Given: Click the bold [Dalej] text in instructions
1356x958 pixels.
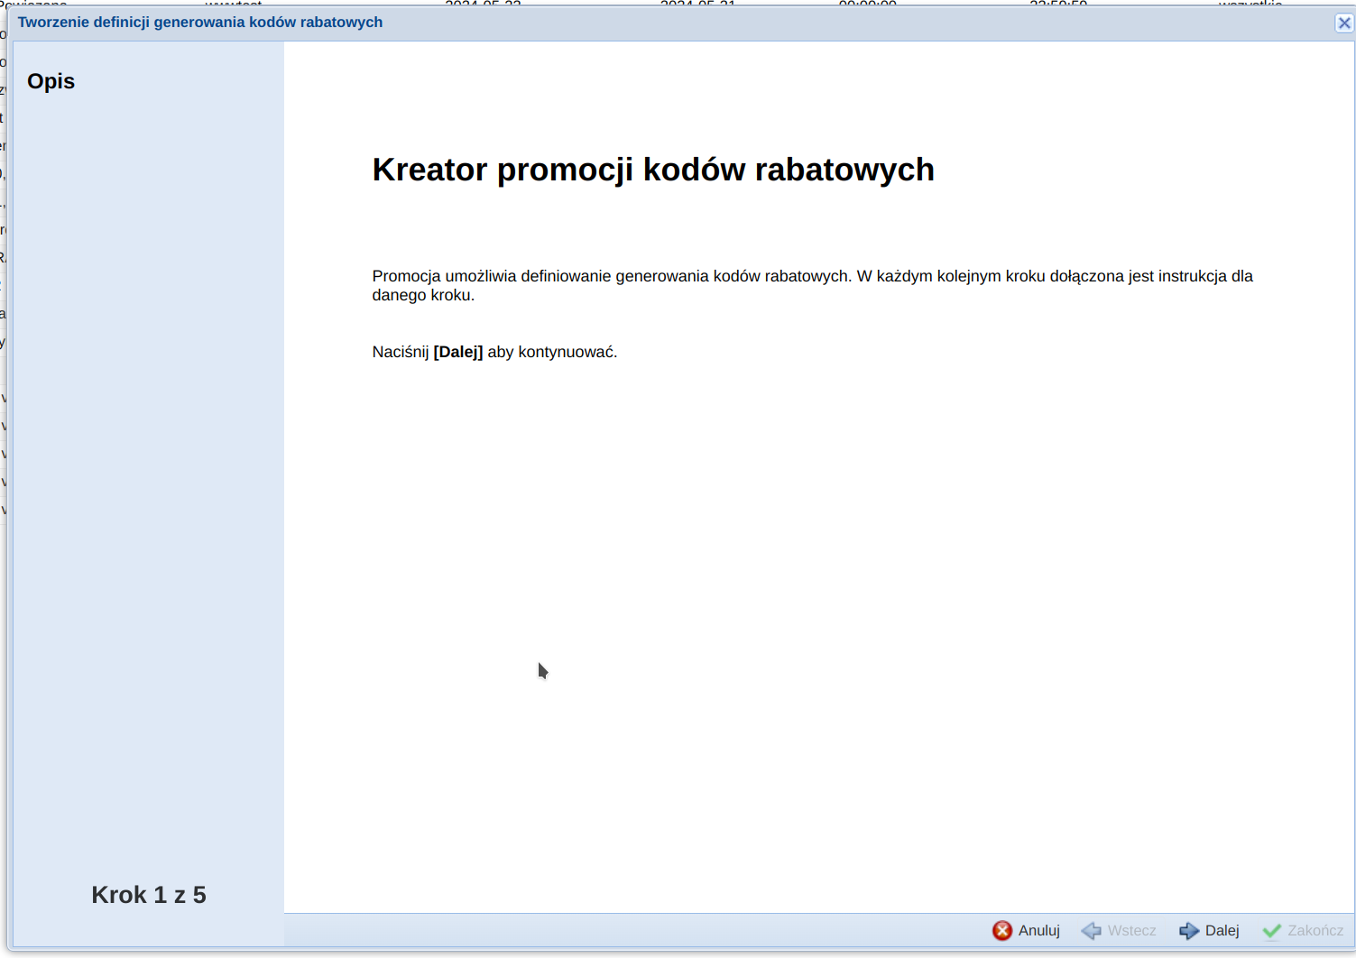Looking at the screenshot, I should 458,352.
